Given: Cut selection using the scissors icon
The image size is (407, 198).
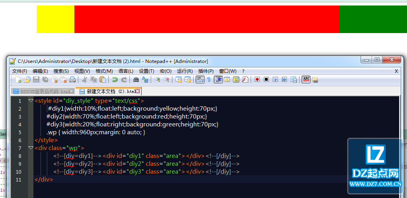Looking at the screenshot, I should [x=84, y=80].
